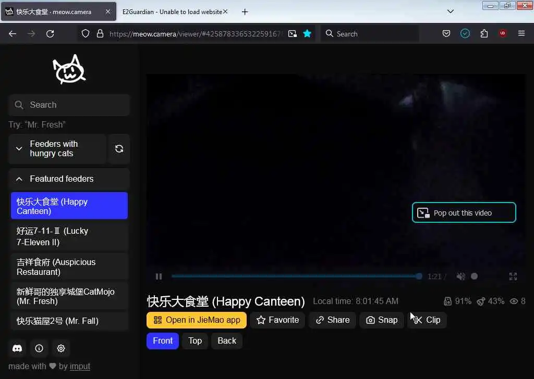Enter fullscreen on the video player

pyautogui.click(x=513, y=276)
